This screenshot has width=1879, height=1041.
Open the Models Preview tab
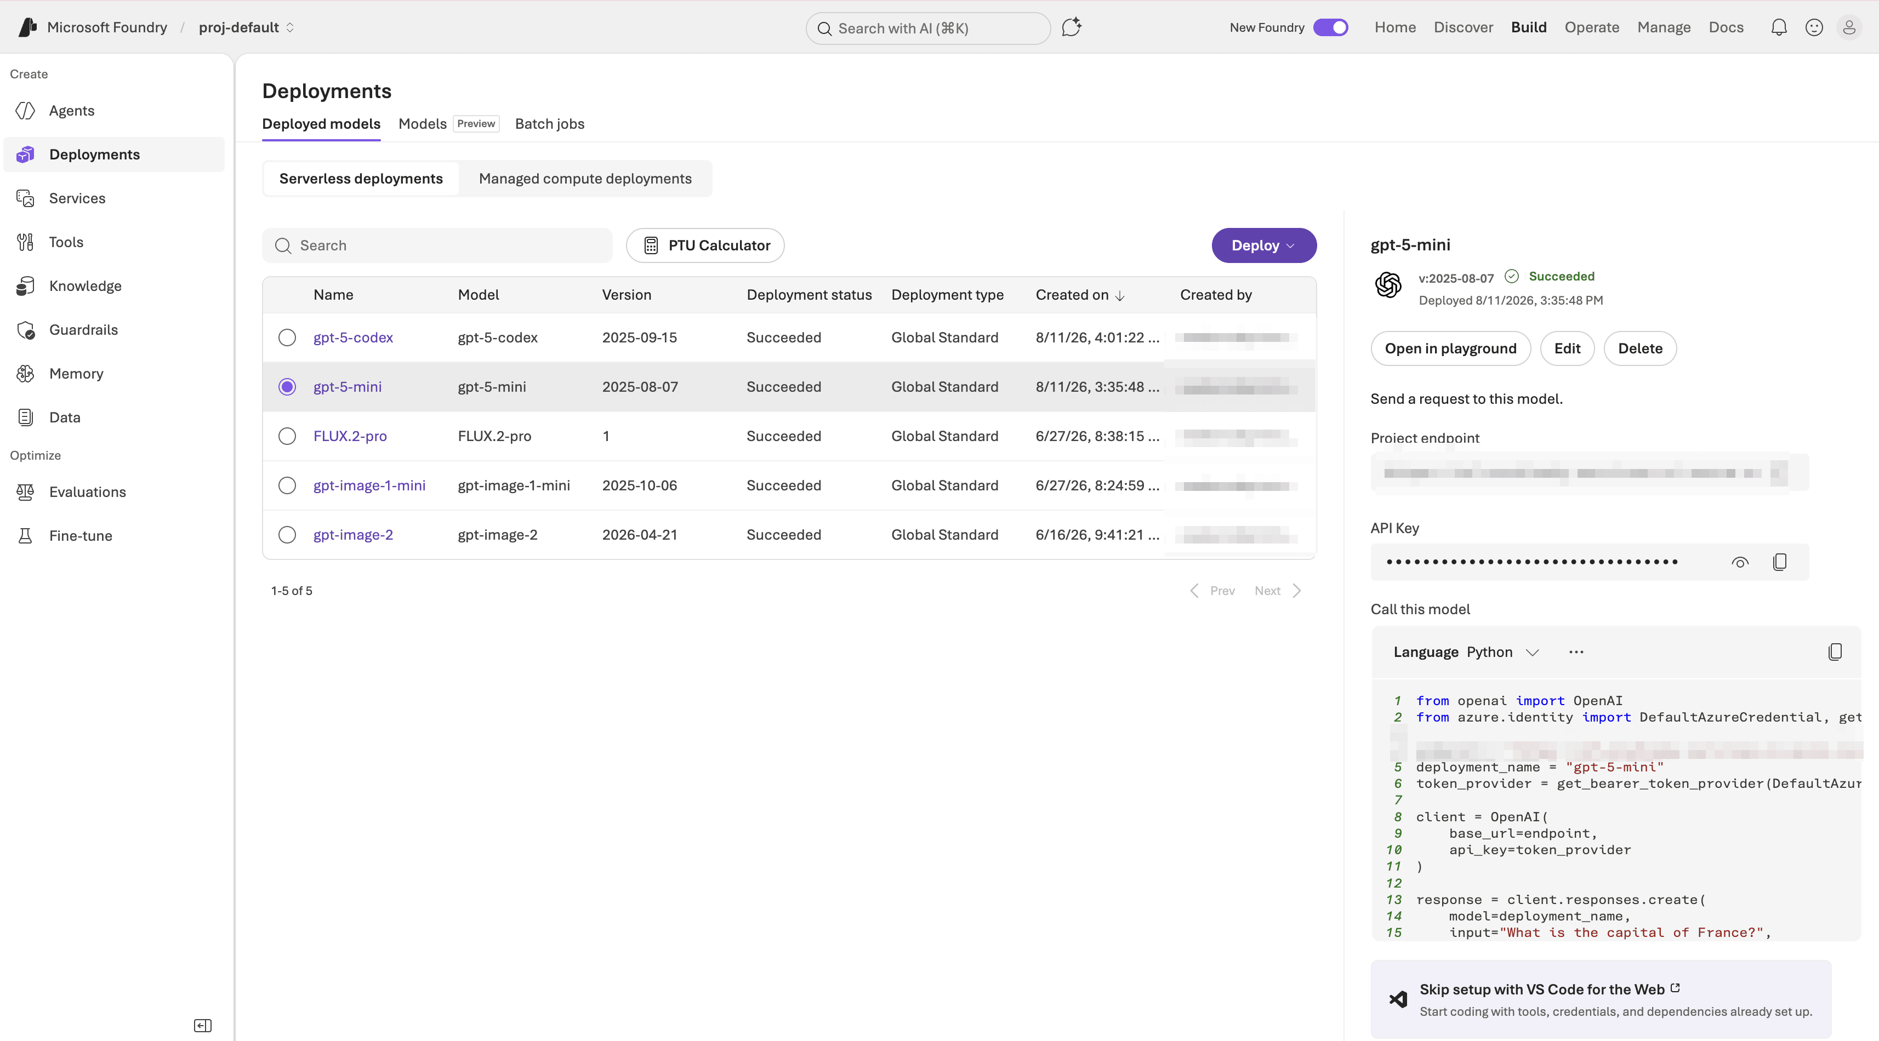point(448,124)
